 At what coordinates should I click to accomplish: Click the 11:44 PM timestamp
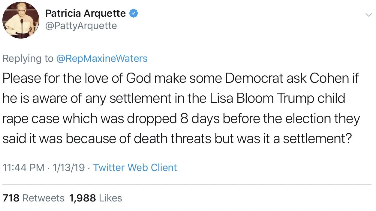pos(23,167)
